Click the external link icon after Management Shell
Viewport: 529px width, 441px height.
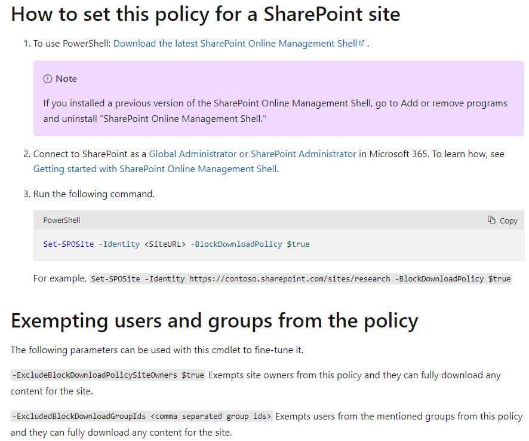362,43
